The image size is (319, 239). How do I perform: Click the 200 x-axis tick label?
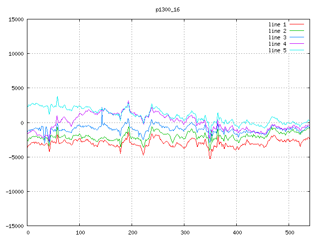[132, 233]
